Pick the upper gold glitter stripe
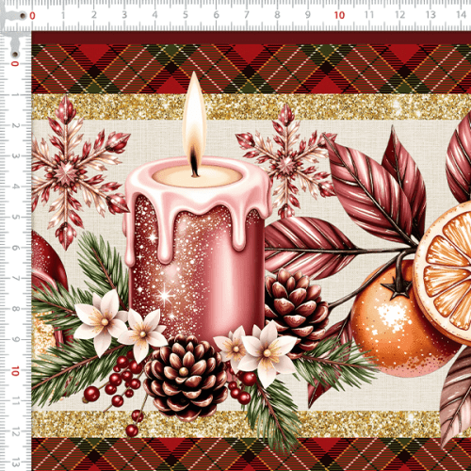Screen dimensions: 471x471 pyautogui.click(x=252, y=107)
